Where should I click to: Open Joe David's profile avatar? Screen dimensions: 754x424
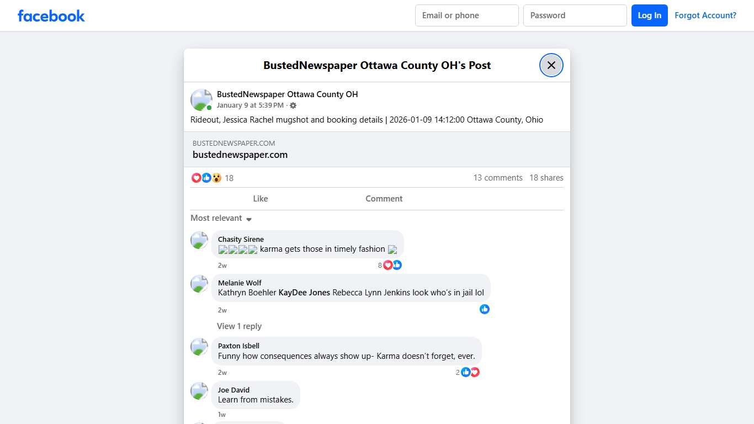[199, 391]
